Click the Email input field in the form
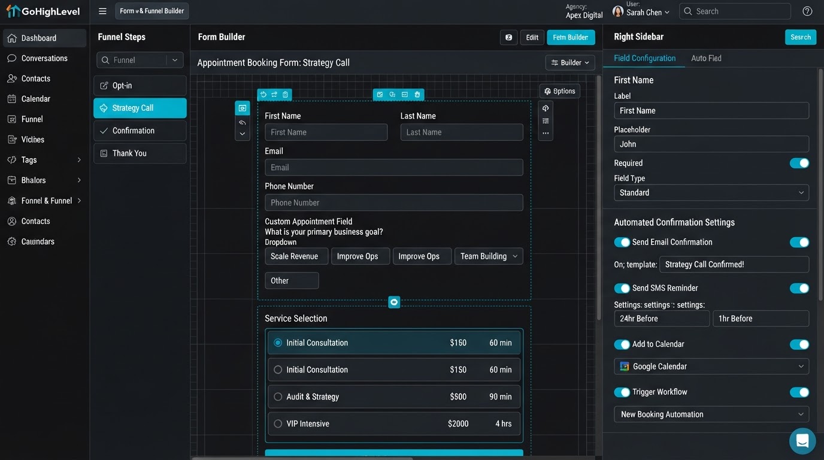This screenshot has height=460, width=824. coord(394,168)
